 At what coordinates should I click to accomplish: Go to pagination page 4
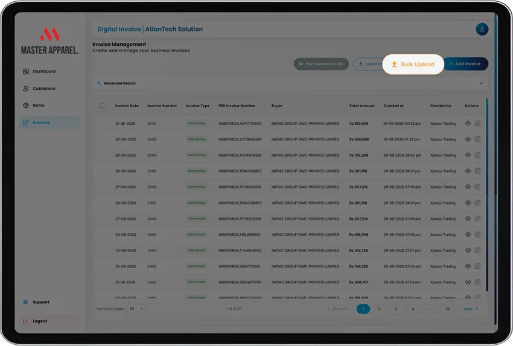[x=413, y=309]
